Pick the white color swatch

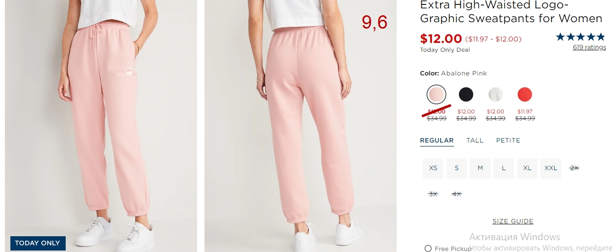pos(495,94)
